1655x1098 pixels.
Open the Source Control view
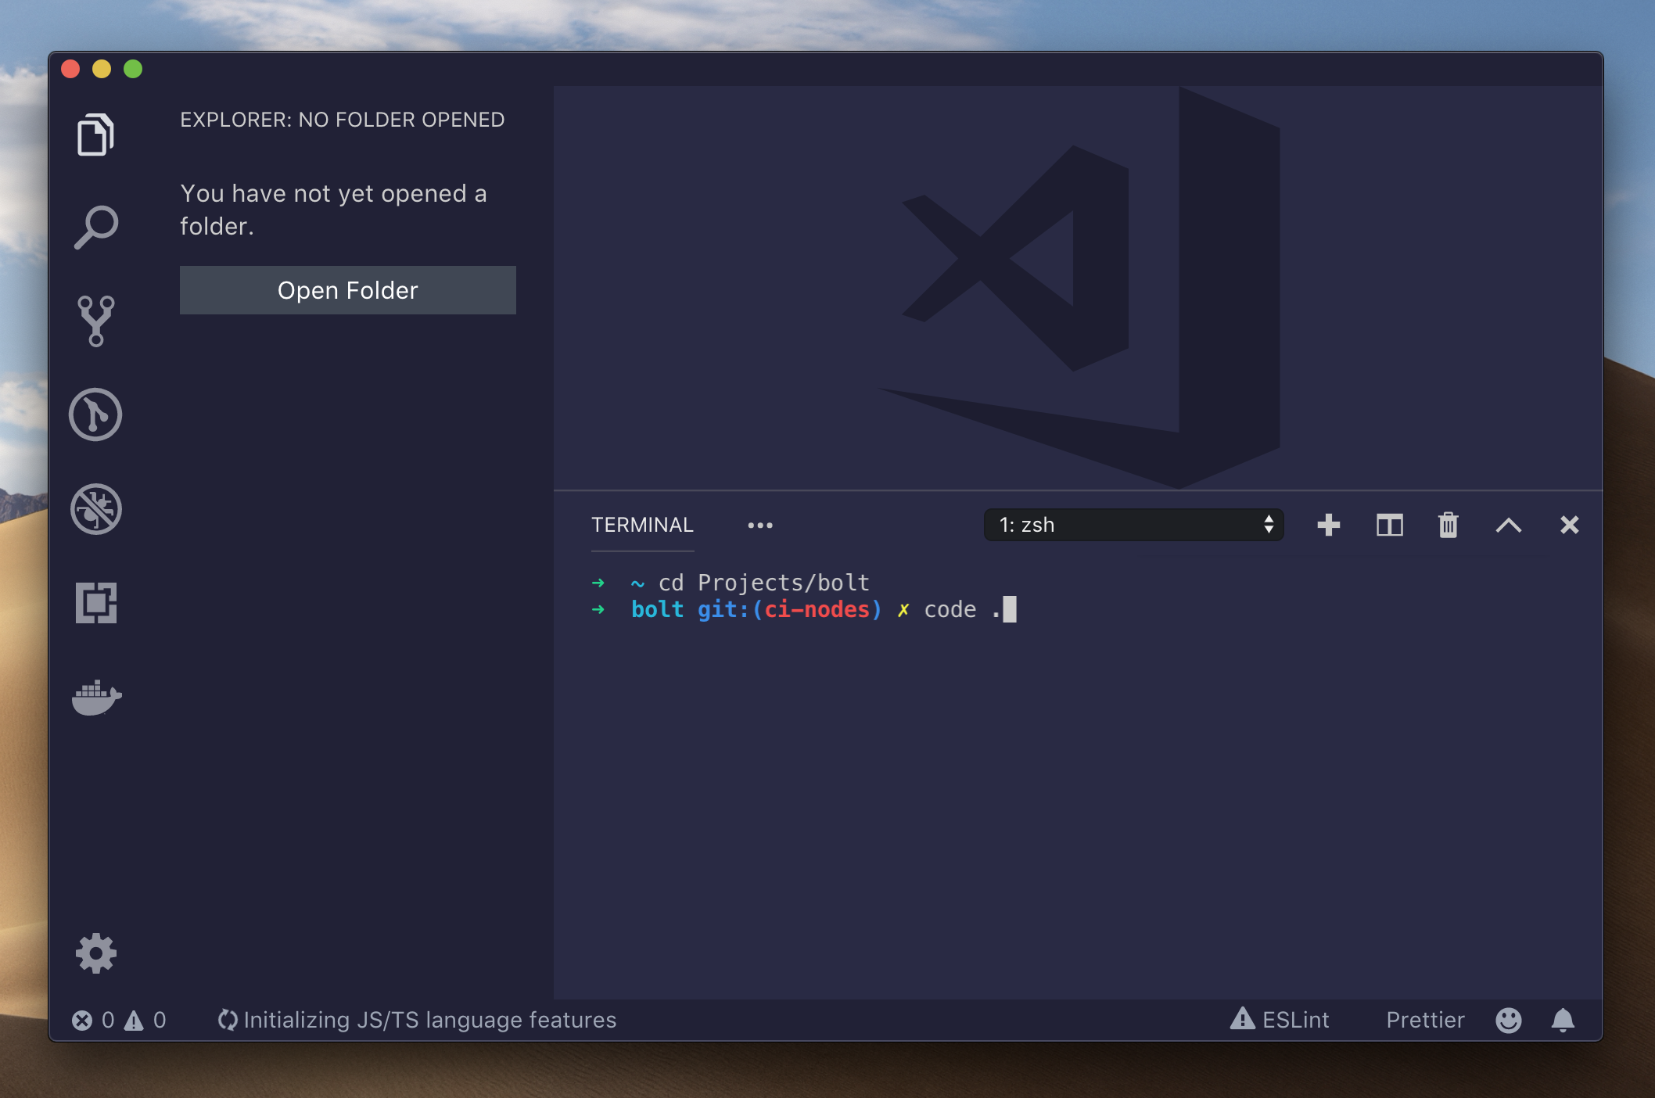click(95, 321)
